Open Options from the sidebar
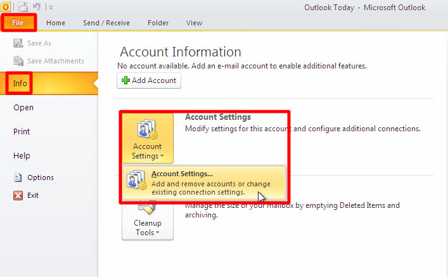This screenshot has width=448, height=277. 41,177
